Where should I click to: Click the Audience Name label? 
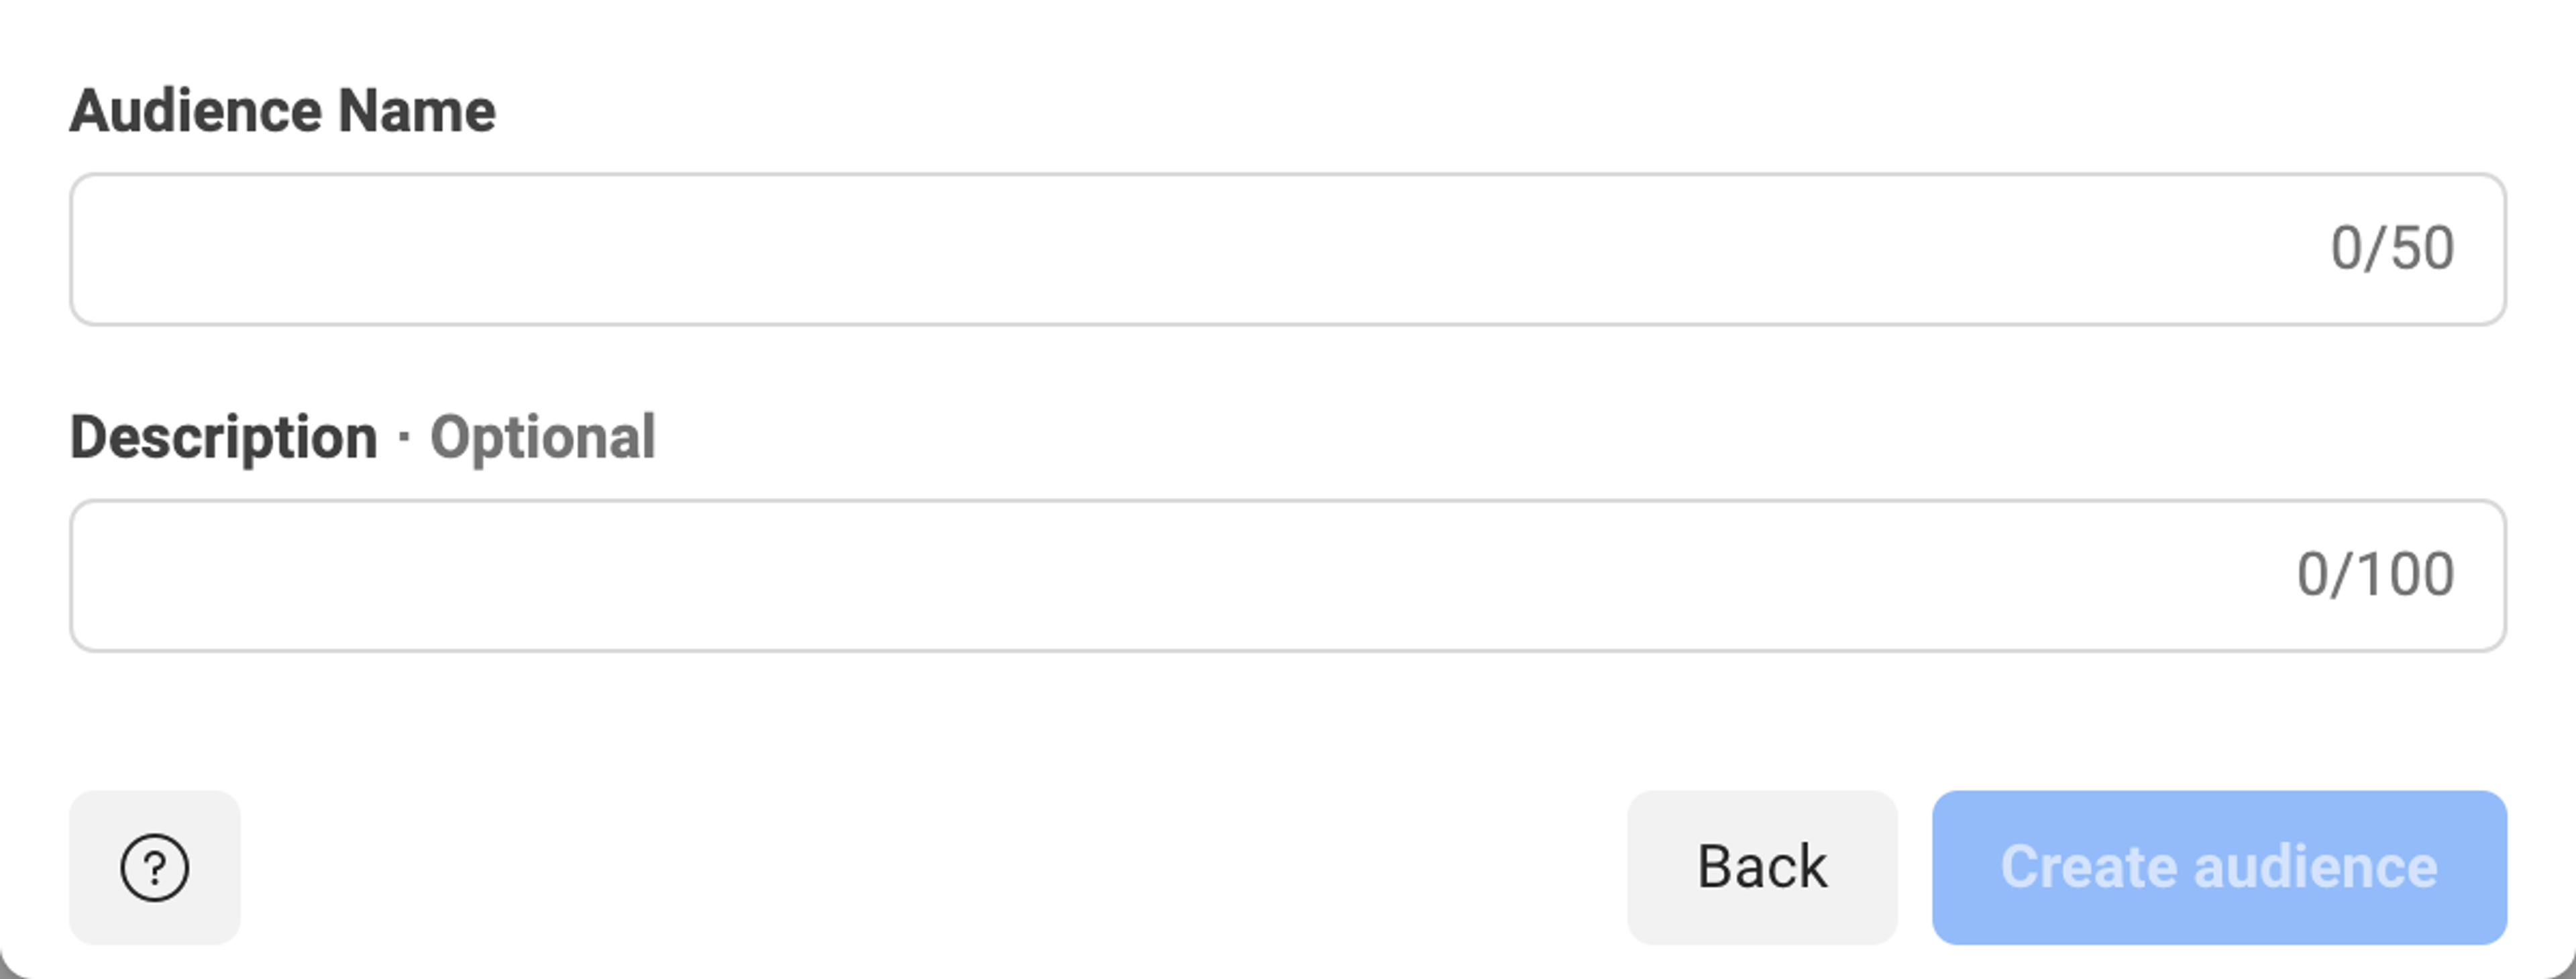click(283, 110)
